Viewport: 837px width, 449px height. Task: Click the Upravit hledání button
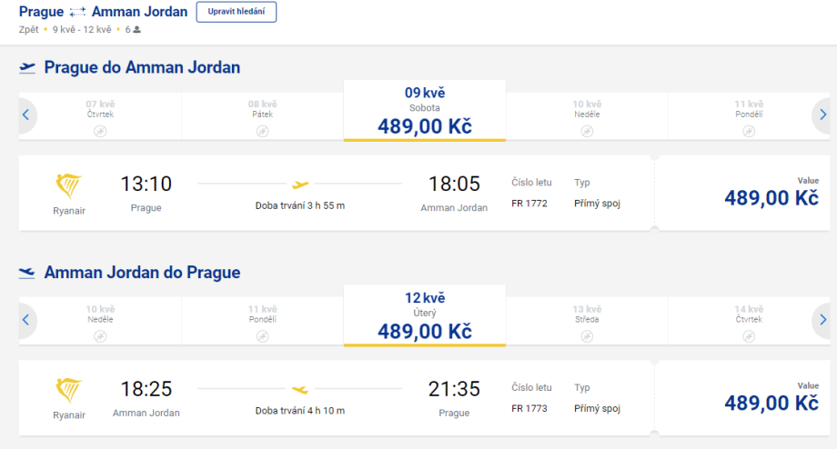237,12
